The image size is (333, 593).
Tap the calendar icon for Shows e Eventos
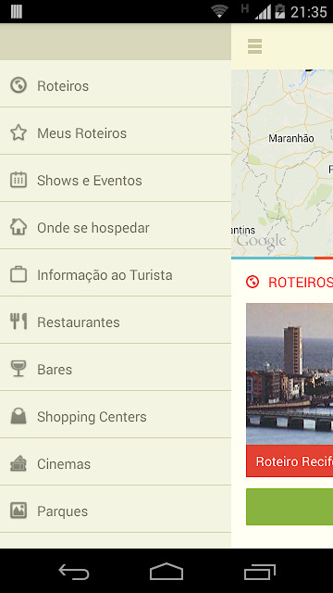tap(18, 180)
